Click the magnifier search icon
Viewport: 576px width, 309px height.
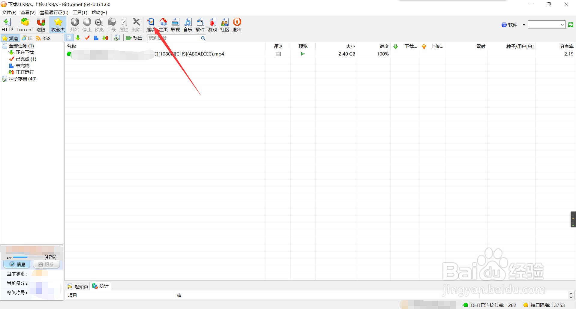pyautogui.click(x=203, y=38)
